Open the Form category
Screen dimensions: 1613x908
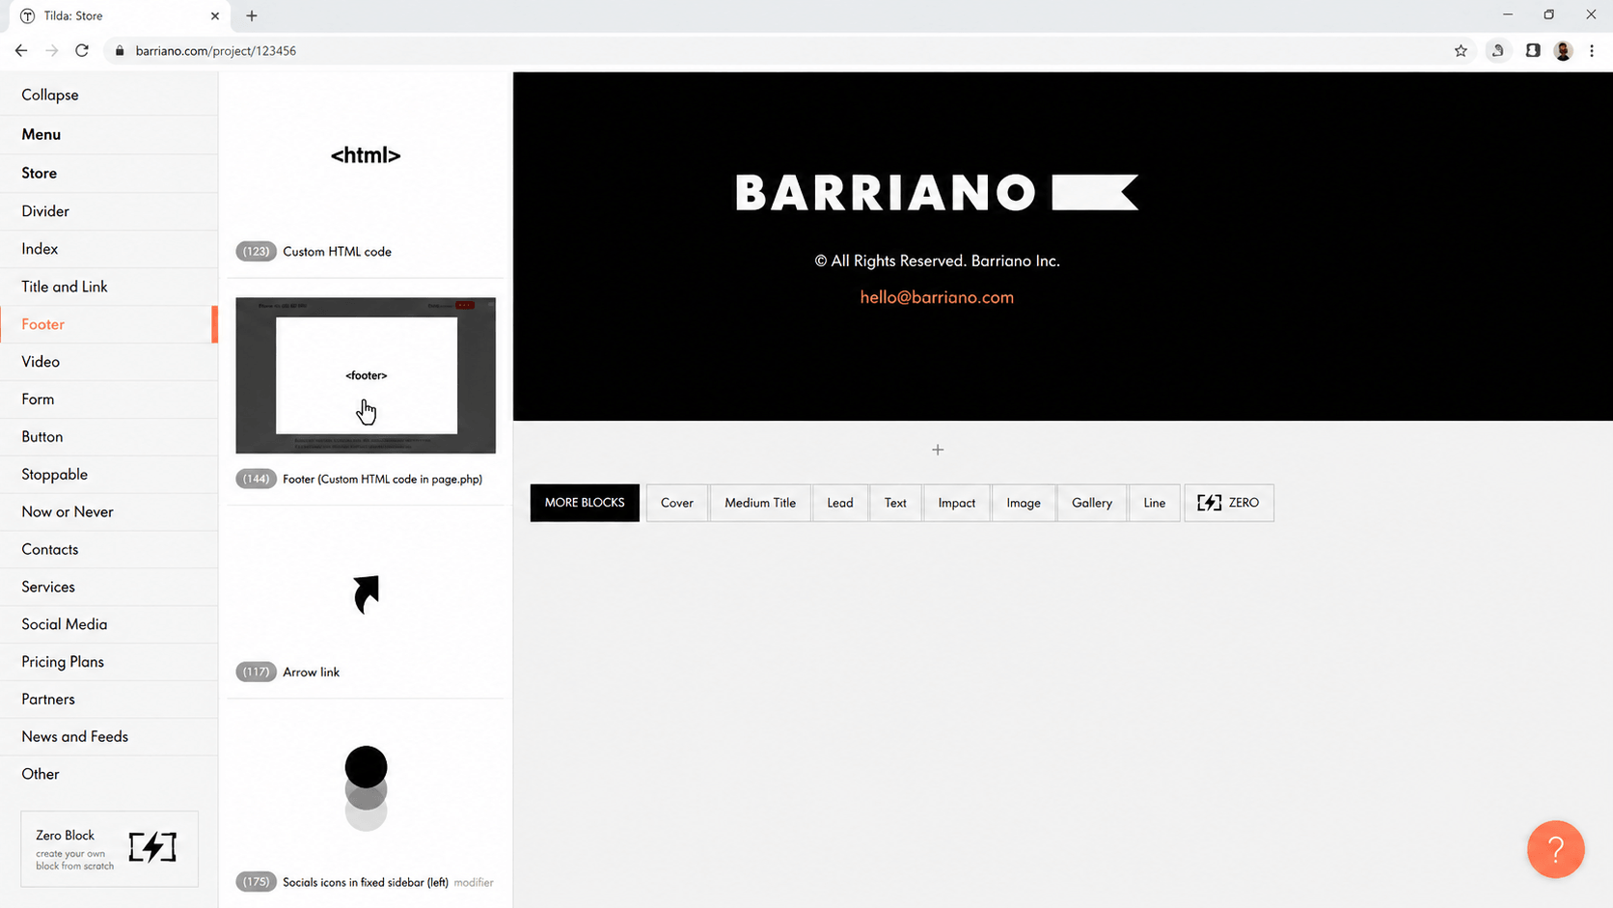pyautogui.click(x=109, y=399)
